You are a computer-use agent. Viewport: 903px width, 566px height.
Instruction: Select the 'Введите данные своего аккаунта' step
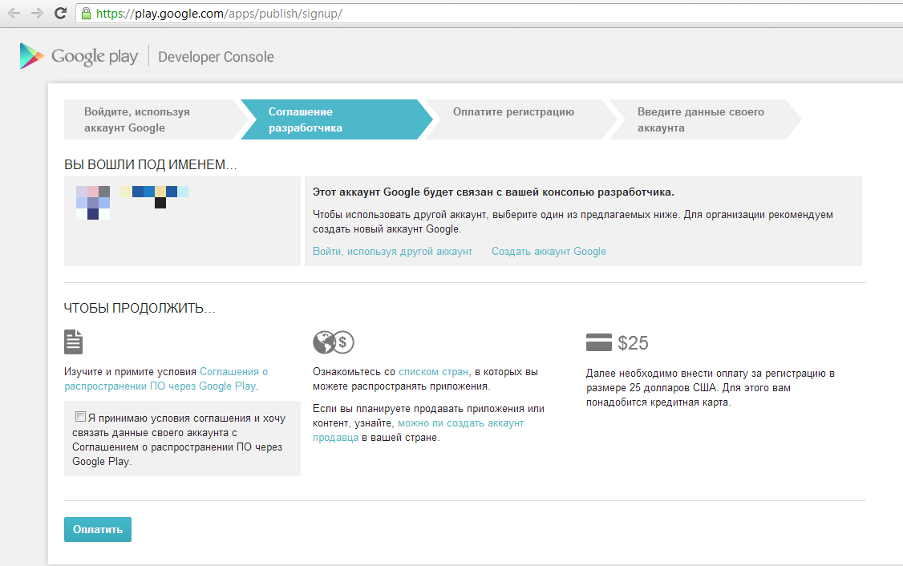click(705, 119)
